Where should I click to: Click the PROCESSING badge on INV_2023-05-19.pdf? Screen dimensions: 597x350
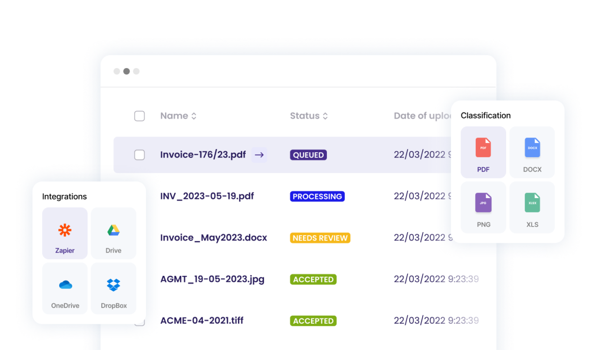coord(317,196)
